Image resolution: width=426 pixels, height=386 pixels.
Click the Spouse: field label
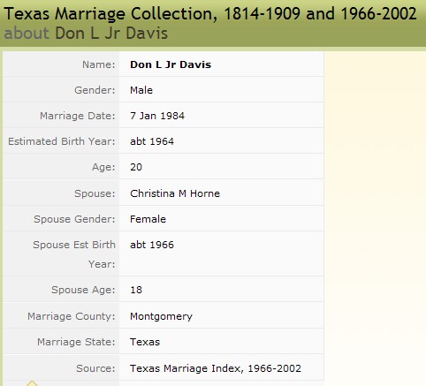click(95, 193)
